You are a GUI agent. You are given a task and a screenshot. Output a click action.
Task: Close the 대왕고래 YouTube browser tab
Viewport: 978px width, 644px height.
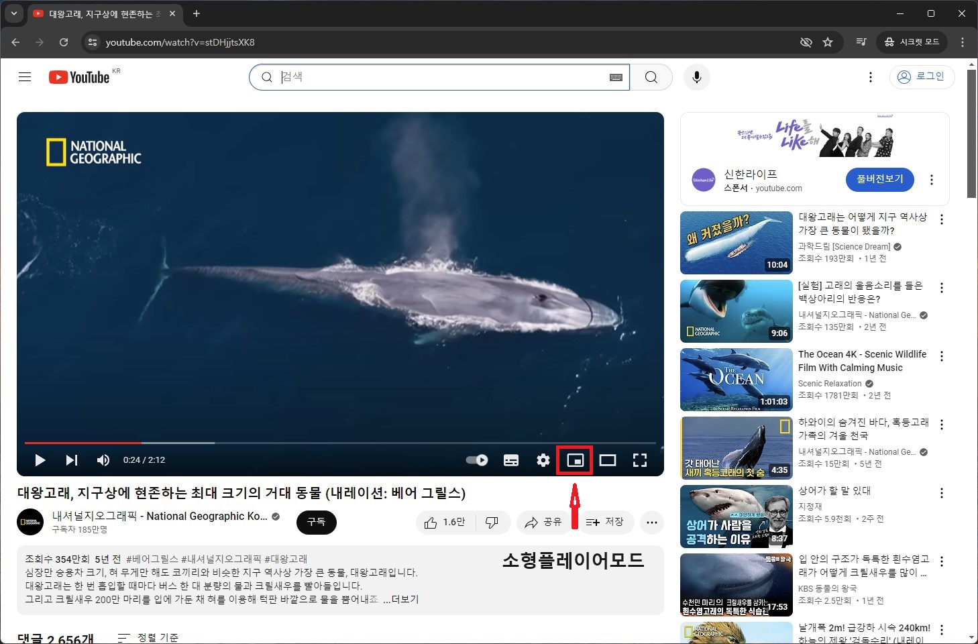172,13
